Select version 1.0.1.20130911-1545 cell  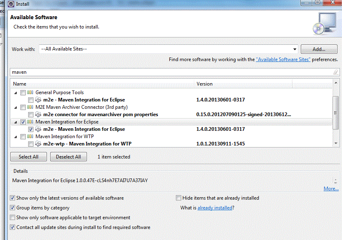point(220,144)
